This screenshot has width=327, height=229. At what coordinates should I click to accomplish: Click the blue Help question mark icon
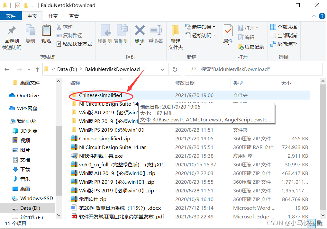[x=322, y=16]
